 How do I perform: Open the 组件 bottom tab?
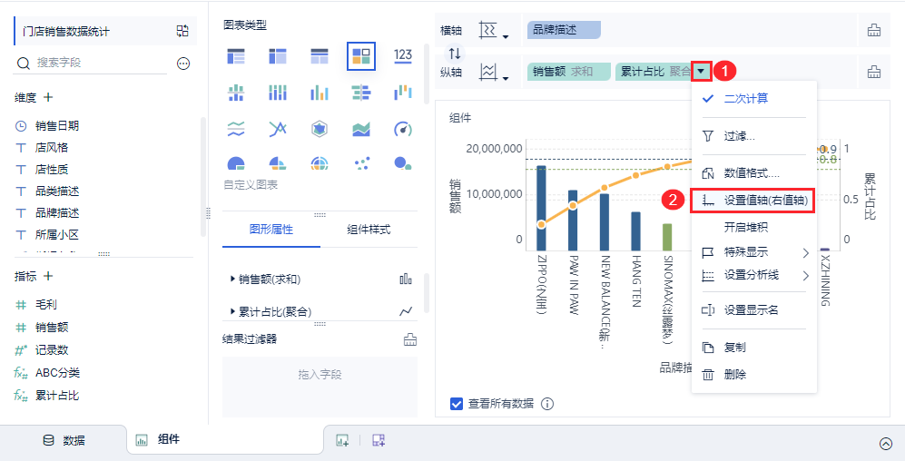[225, 439]
